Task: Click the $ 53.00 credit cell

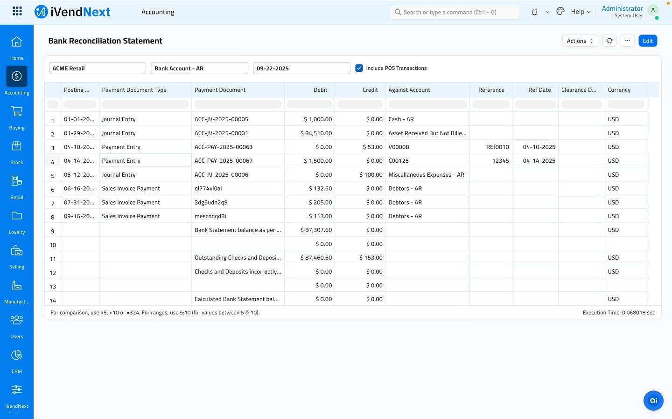Action: point(360,147)
